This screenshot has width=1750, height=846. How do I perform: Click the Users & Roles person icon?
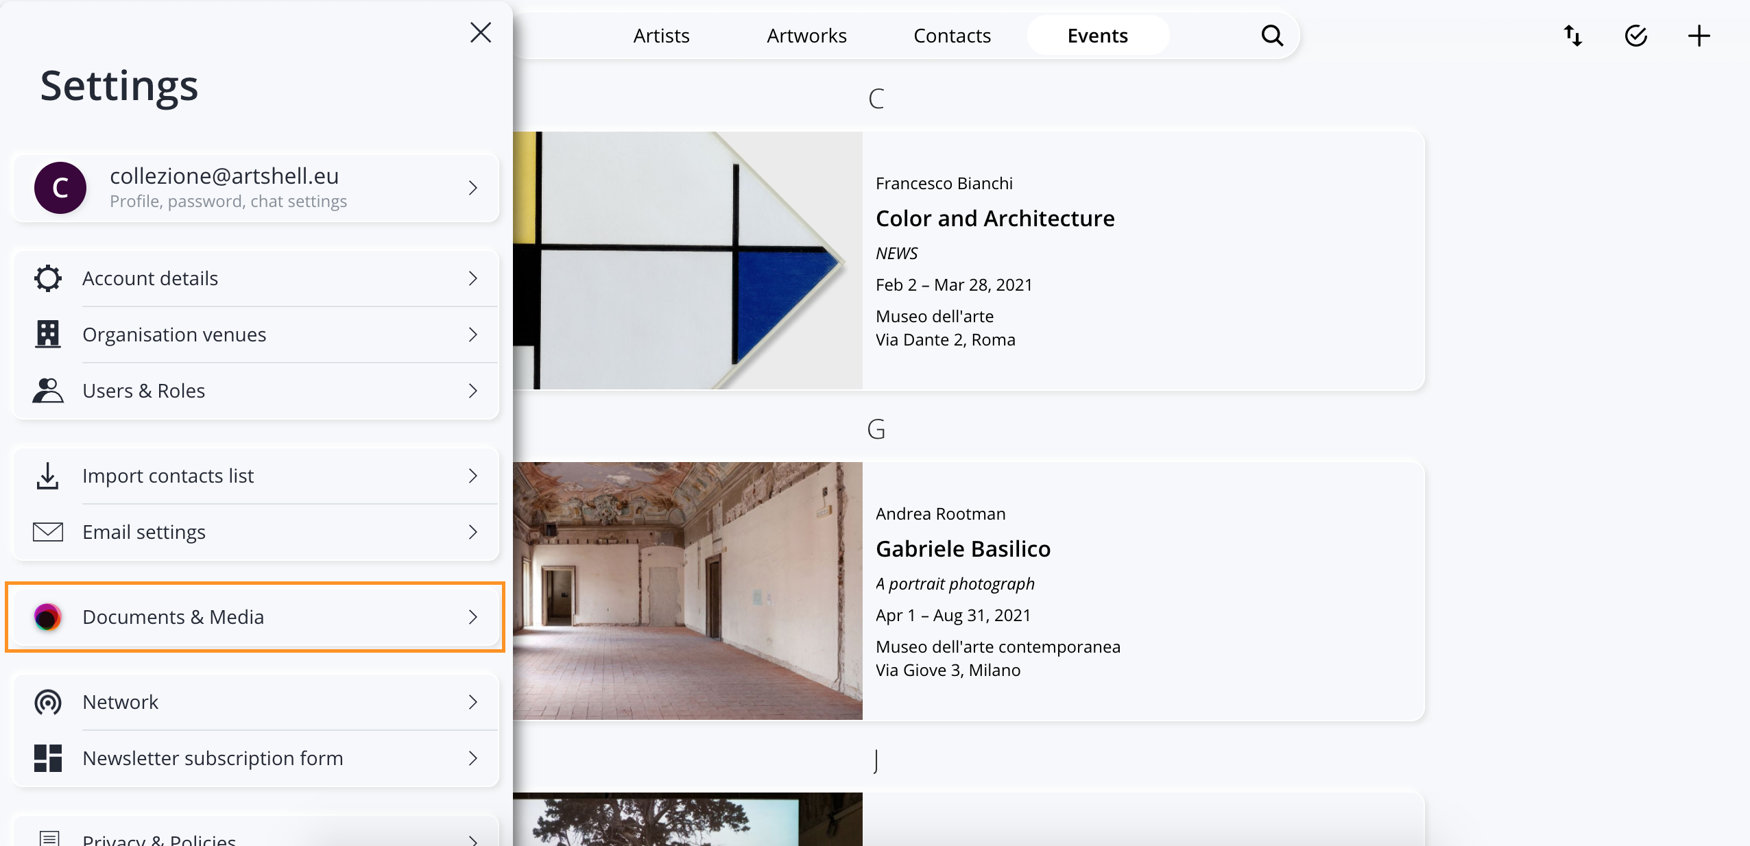pyautogui.click(x=48, y=391)
